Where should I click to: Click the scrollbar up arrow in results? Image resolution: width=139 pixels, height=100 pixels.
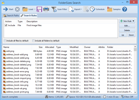(x=135, y=47)
